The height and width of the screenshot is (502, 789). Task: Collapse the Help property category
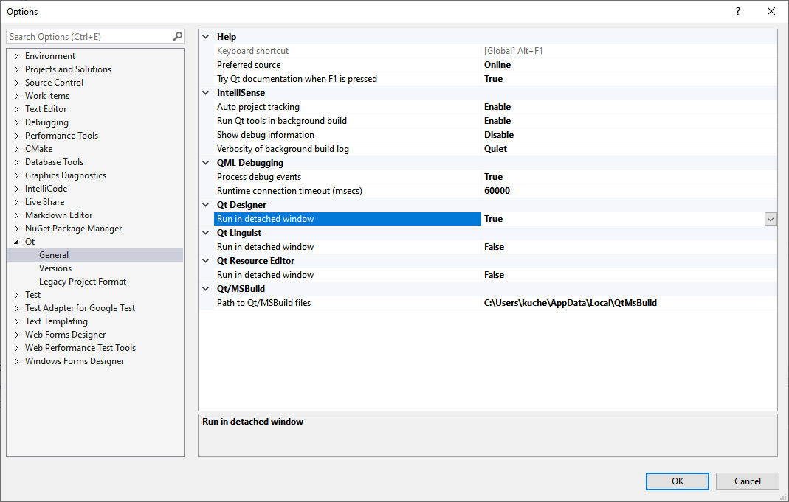[x=206, y=37]
